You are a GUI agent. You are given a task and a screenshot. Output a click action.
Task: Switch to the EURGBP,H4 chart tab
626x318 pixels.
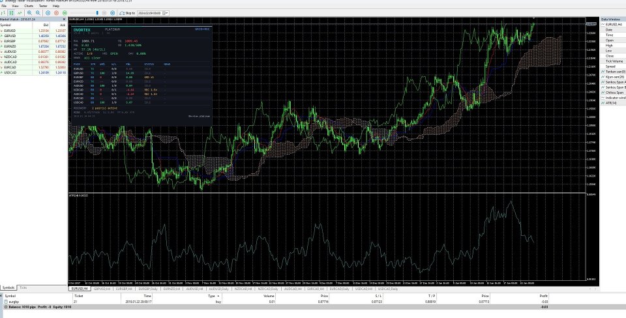pos(124,289)
